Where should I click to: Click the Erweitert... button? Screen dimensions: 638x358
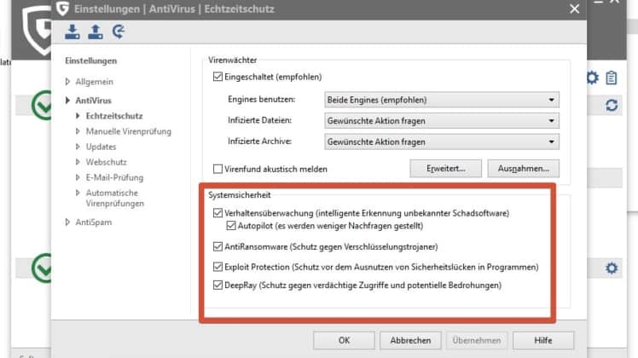(x=445, y=169)
